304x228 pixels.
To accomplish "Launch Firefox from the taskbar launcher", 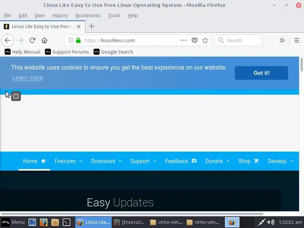I will point(44,222).
